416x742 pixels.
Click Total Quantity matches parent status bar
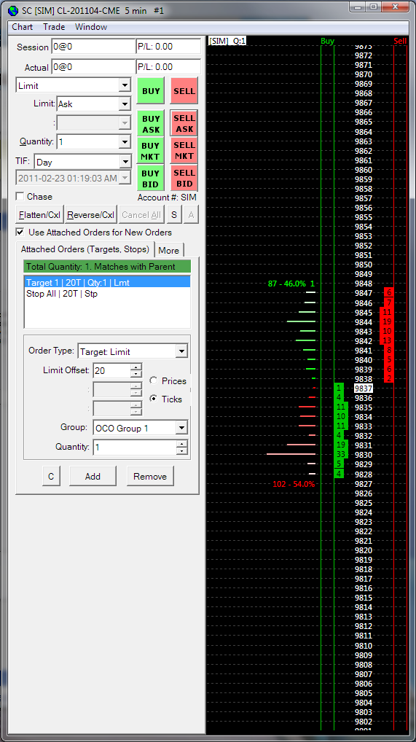pyautogui.click(x=107, y=267)
